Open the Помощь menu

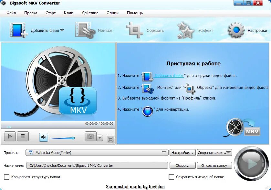click(x=135, y=13)
